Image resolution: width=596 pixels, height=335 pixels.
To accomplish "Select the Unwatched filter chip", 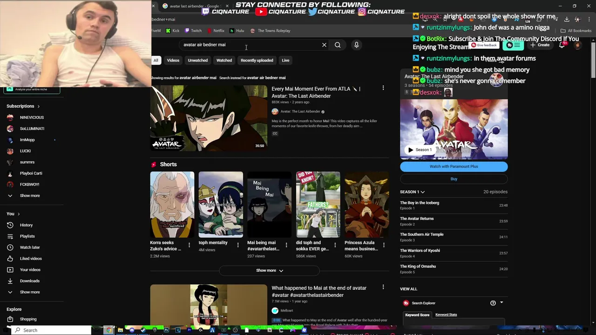I will (198, 60).
